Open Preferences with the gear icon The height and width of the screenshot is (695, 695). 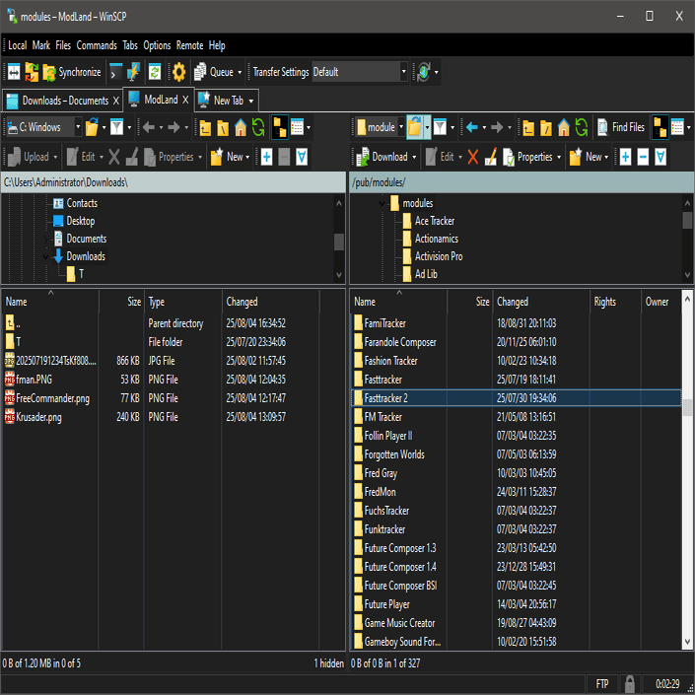pyautogui.click(x=179, y=72)
